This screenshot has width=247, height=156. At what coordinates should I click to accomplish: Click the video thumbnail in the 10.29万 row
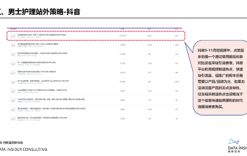coord(13,82)
